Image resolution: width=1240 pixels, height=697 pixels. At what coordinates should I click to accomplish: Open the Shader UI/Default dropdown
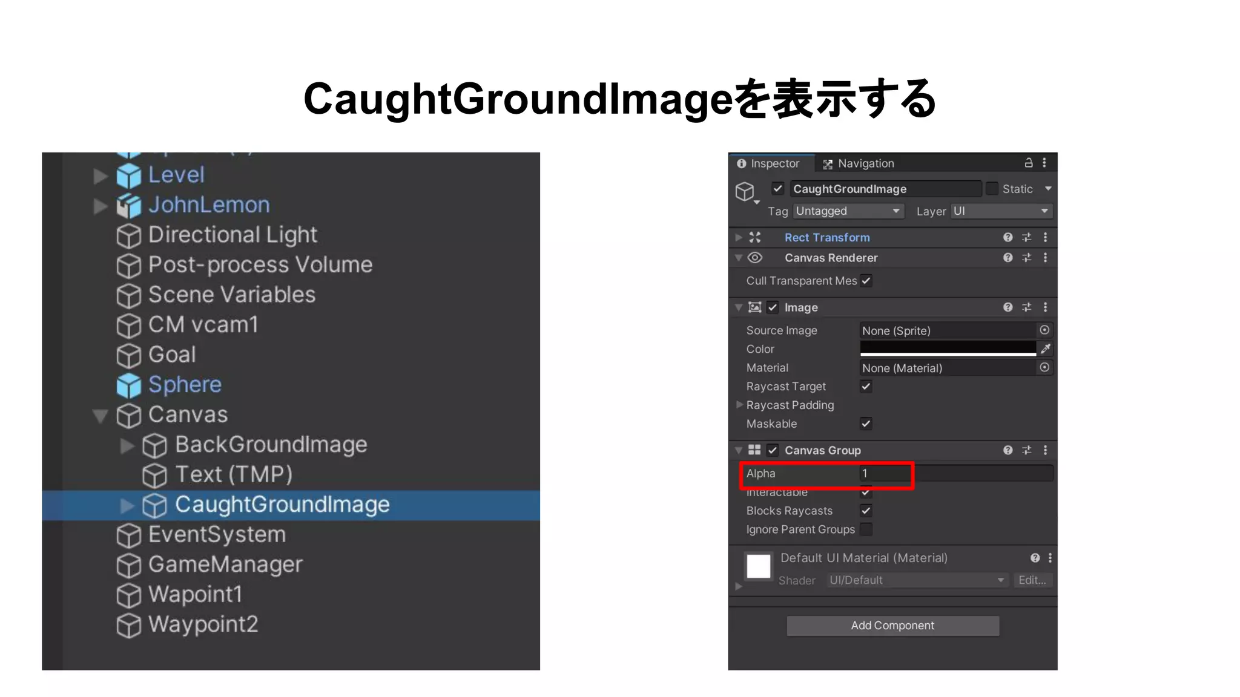pos(917,580)
